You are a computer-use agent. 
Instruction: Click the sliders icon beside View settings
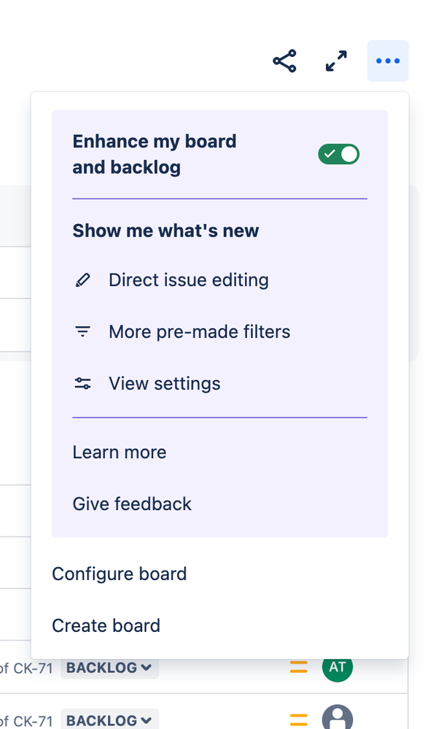[x=83, y=384]
